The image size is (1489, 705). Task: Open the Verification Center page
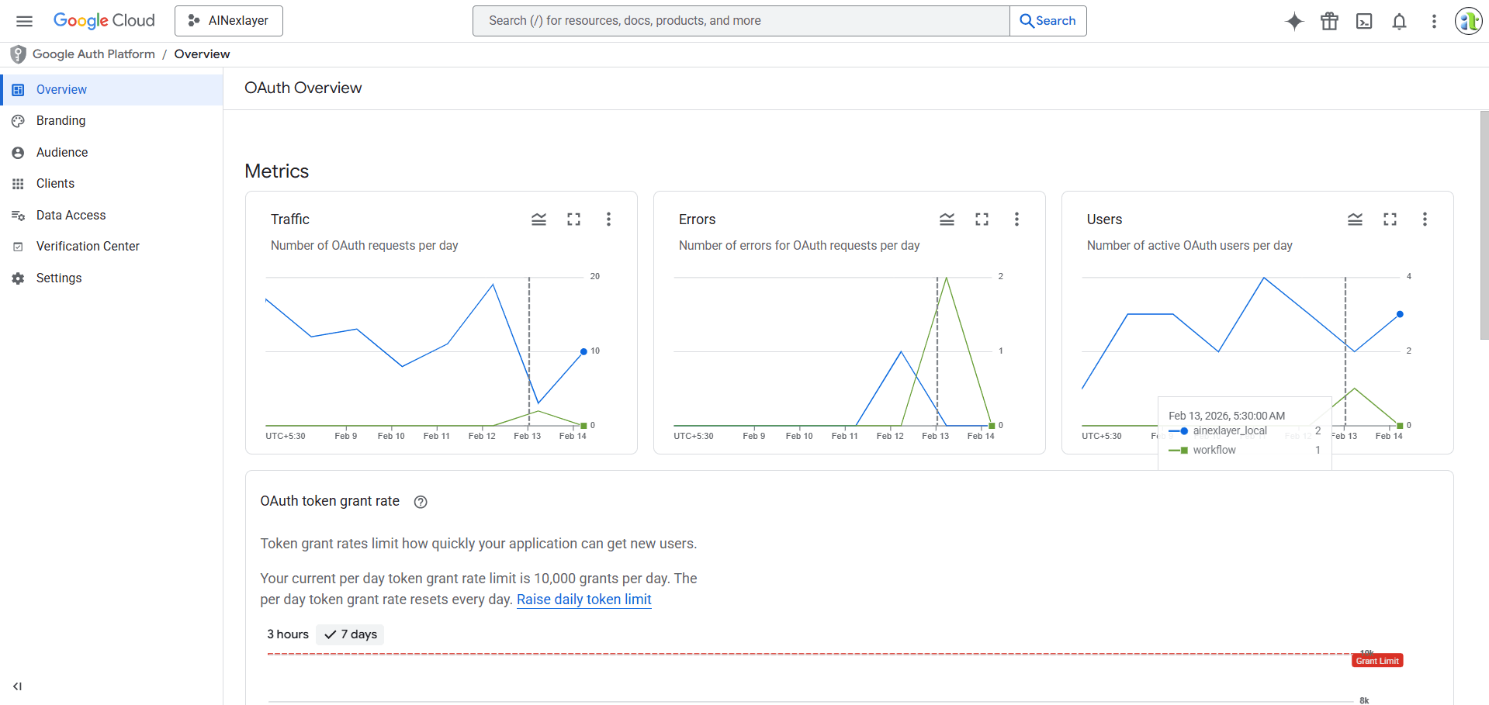tap(88, 246)
